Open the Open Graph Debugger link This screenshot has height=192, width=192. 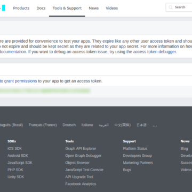tap(83, 156)
